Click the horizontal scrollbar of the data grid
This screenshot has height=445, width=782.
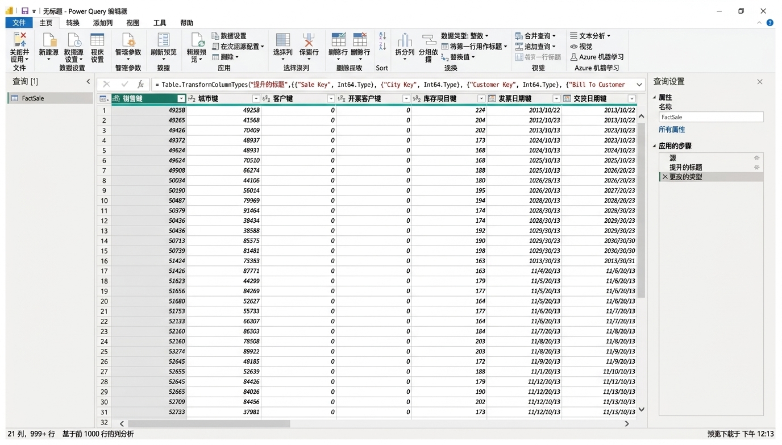(x=209, y=423)
